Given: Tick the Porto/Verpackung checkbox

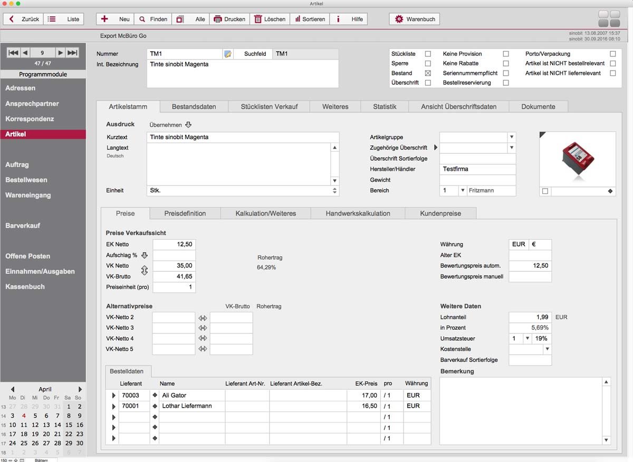Looking at the screenshot, I should point(612,54).
